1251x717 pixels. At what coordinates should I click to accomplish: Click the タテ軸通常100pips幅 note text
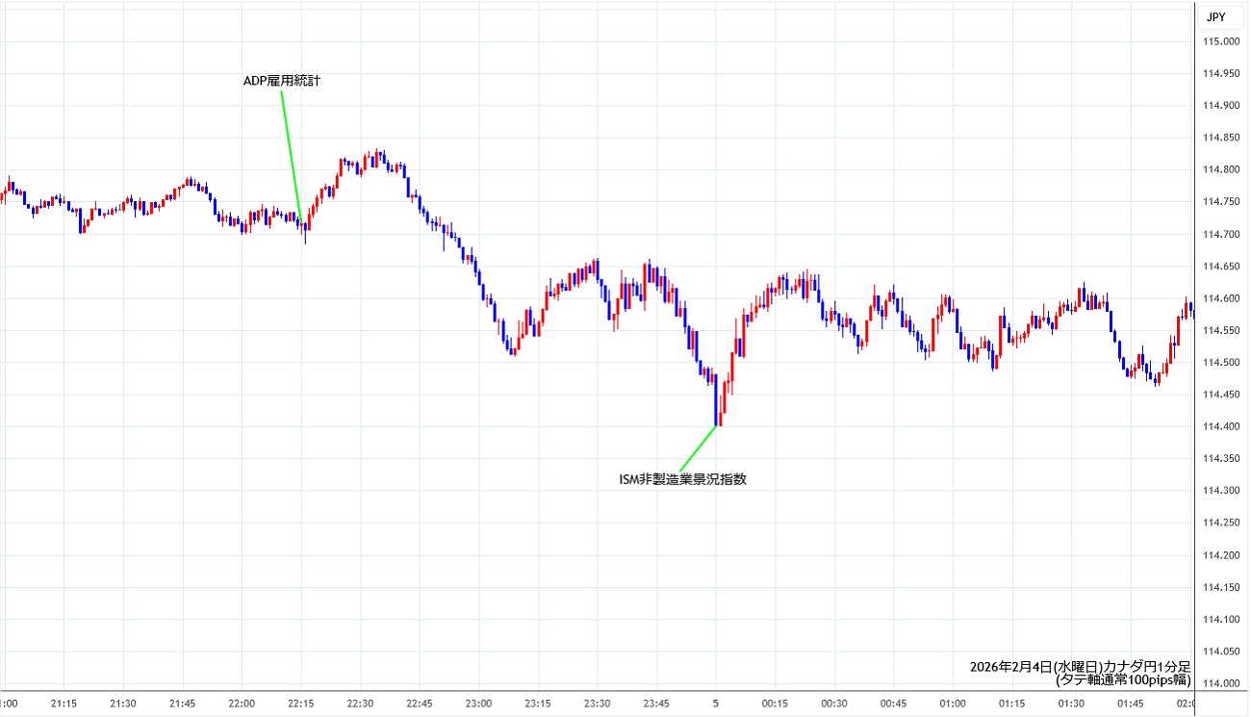pyautogui.click(x=1123, y=679)
